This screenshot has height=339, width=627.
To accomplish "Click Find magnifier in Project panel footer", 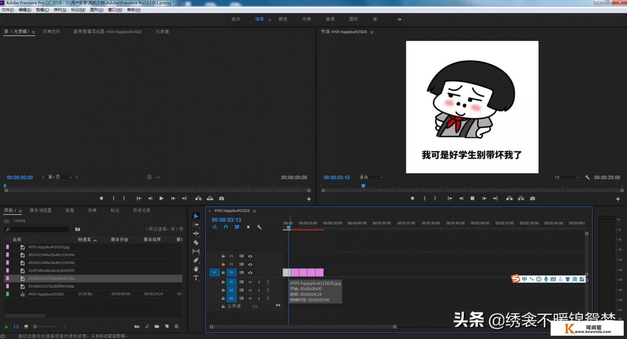I will (147, 326).
